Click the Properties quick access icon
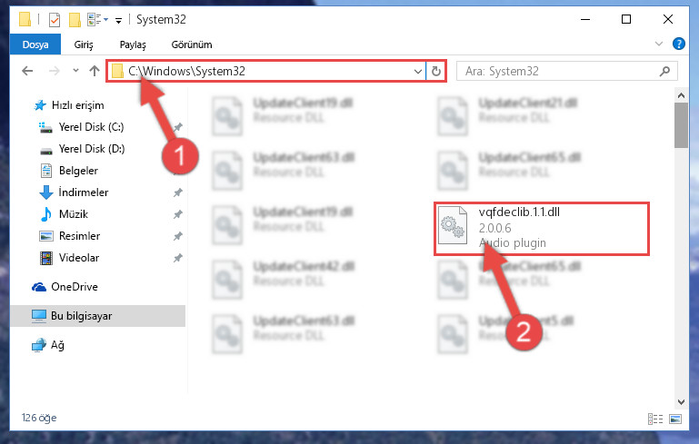 (55, 20)
